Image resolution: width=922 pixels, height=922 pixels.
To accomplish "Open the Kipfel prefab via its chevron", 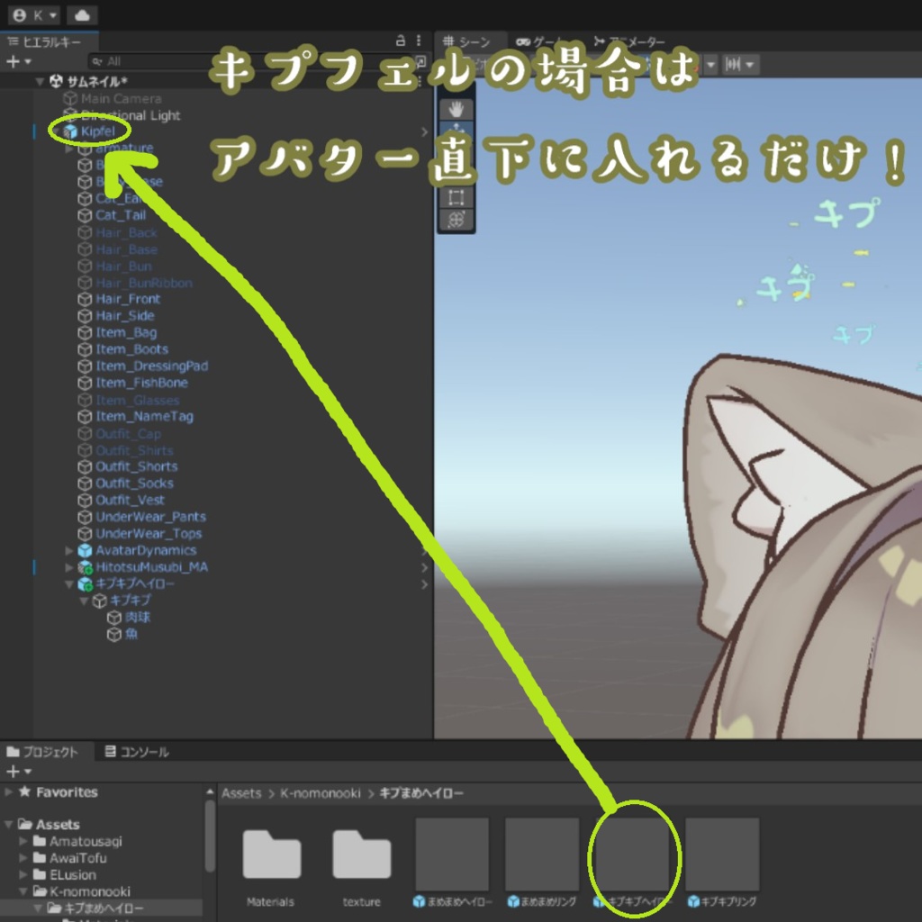I will point(424,131).
